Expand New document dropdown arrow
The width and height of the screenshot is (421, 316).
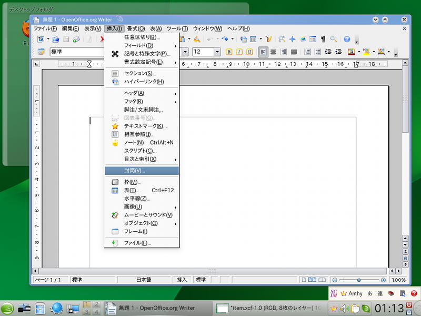point(48,39)
